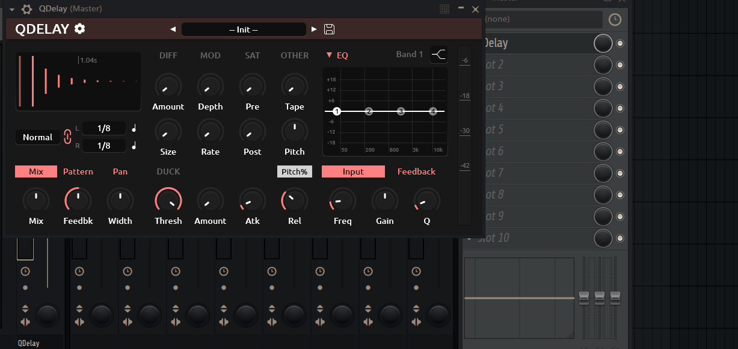
Task: Click the L delay time 1/8 field
Action: 104,128
